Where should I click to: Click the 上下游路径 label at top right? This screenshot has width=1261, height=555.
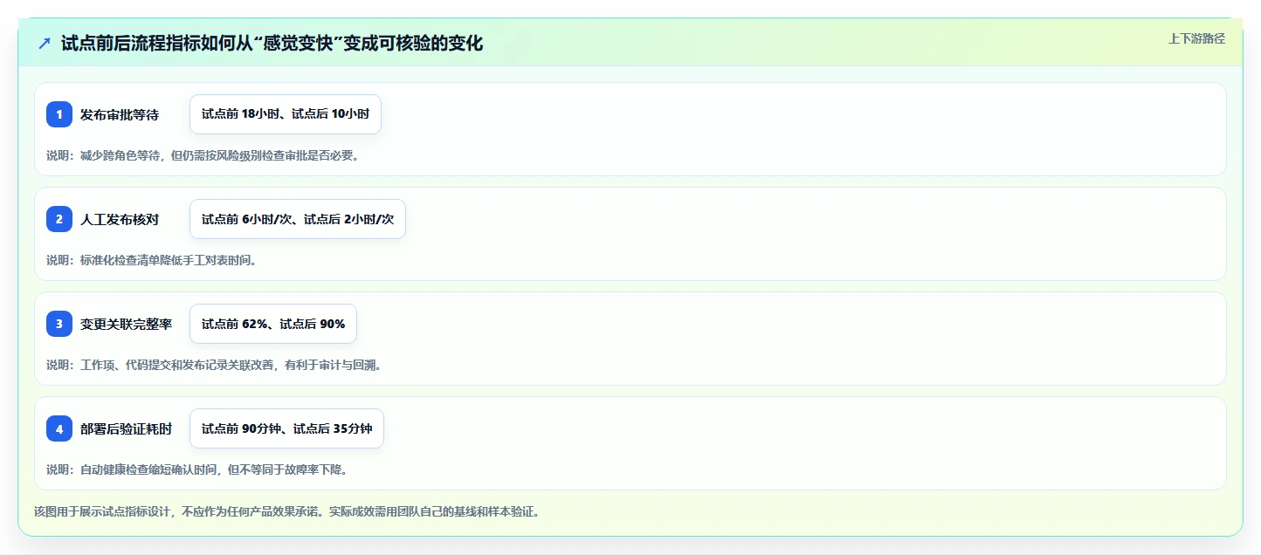coord(1196,38)
